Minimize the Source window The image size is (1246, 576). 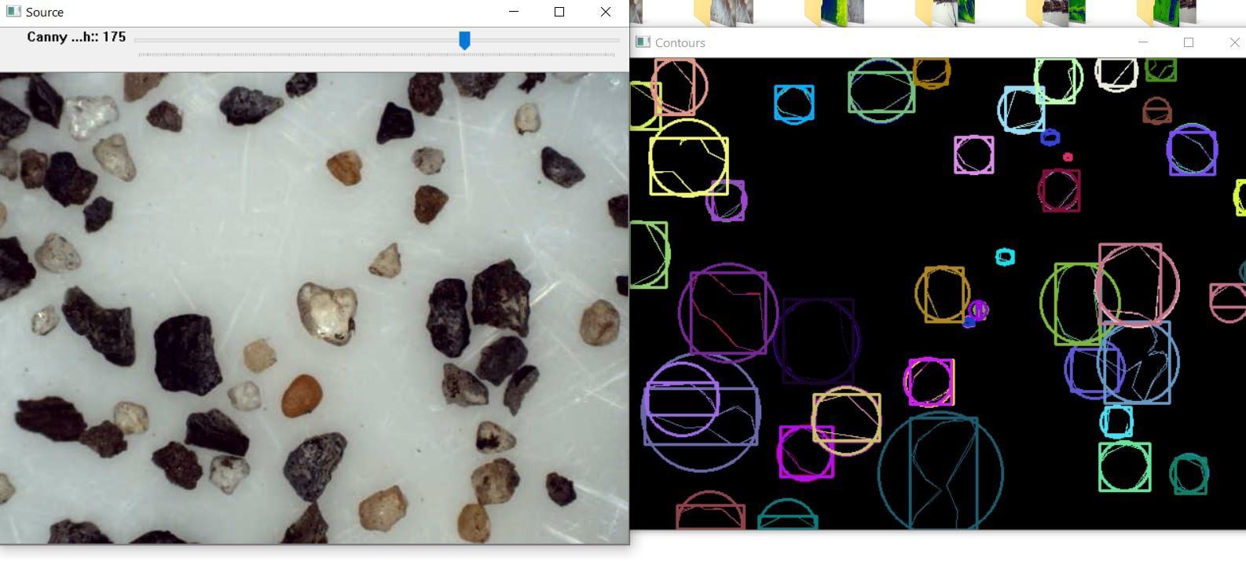[514, 12]
